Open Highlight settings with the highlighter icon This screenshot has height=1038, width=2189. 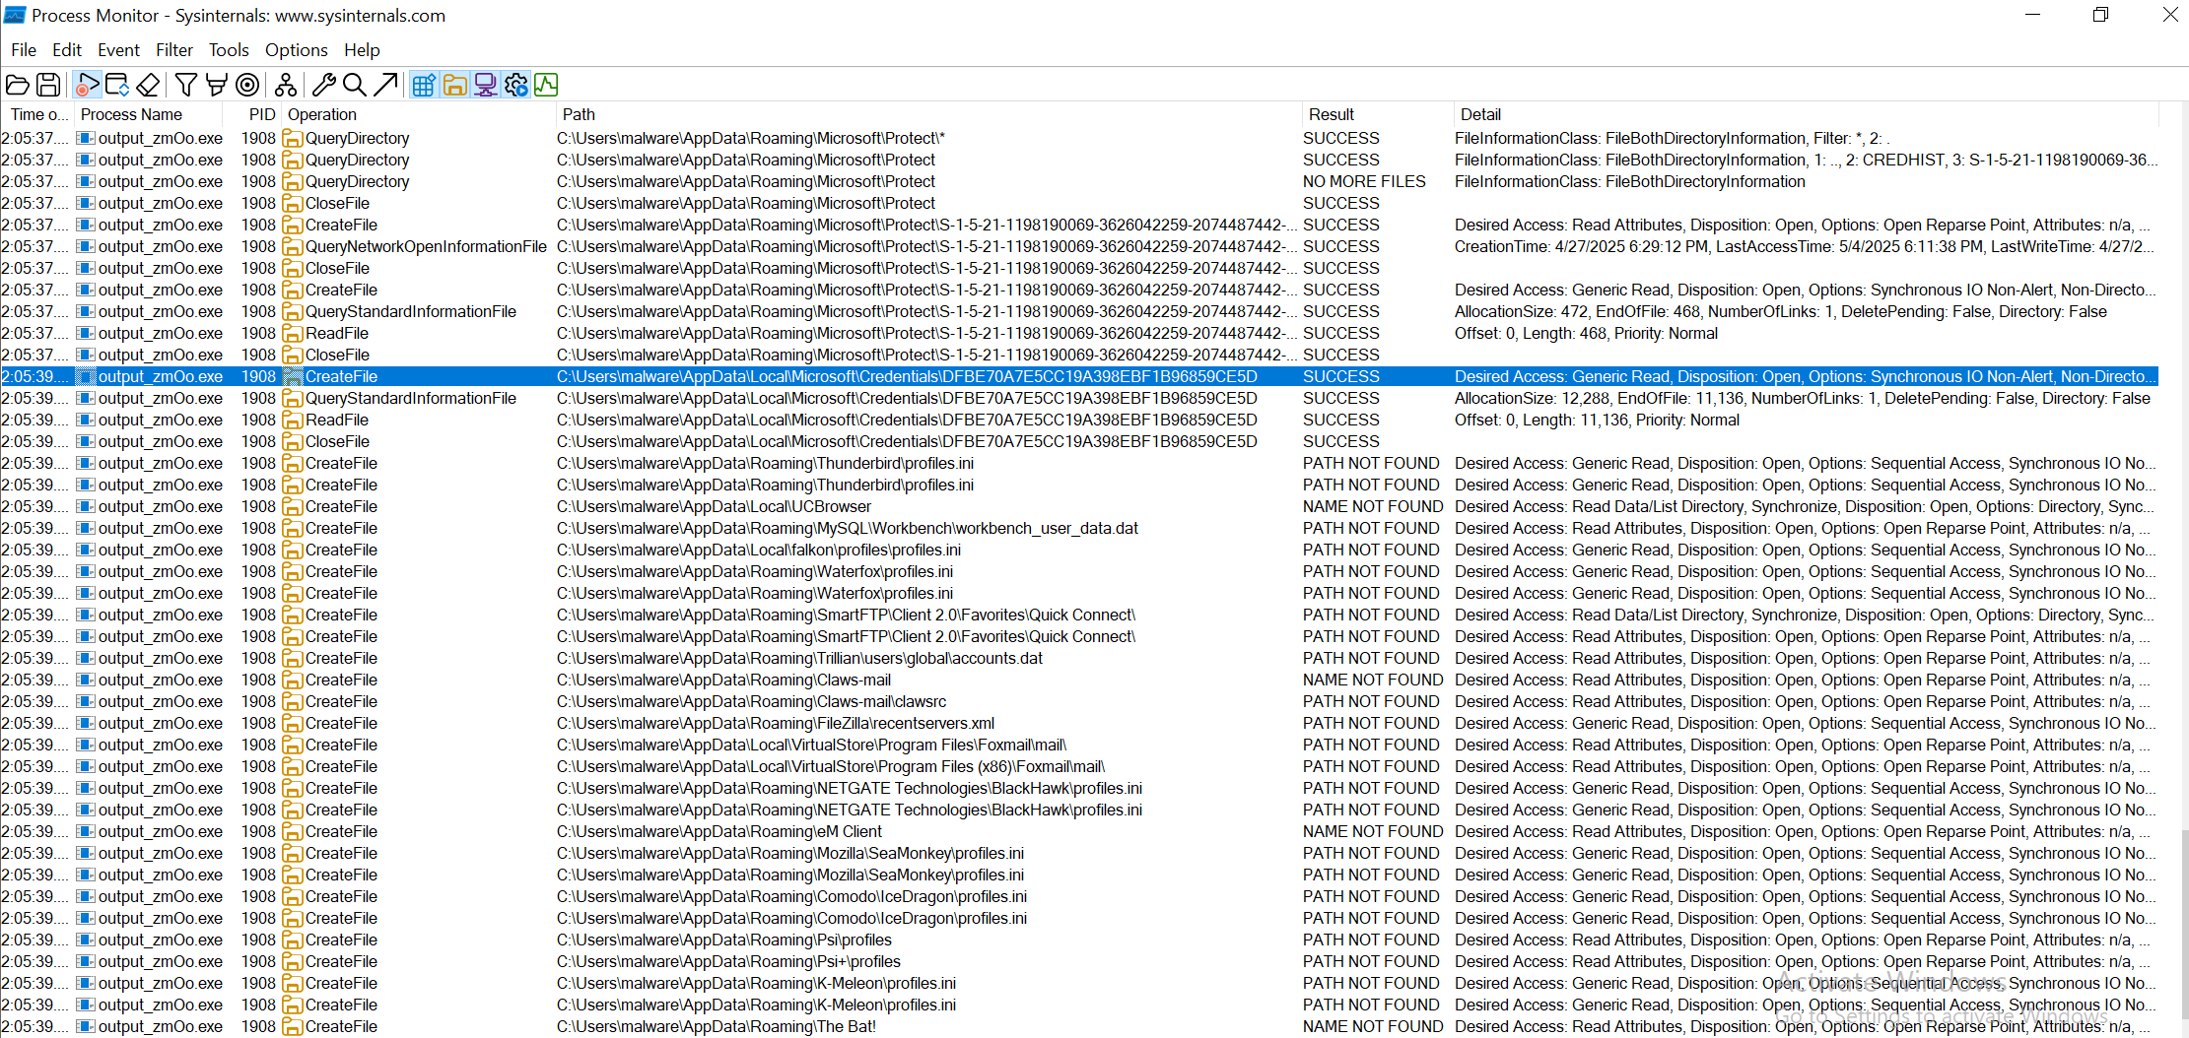pyautogui.click(x=217, y=85)
